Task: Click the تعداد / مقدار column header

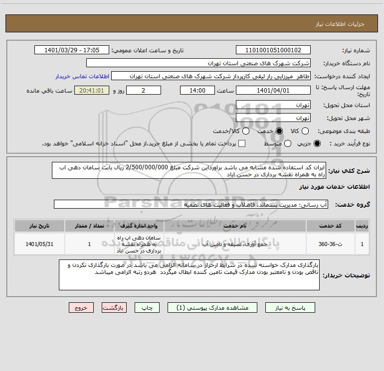Action: tap(89, 226)
